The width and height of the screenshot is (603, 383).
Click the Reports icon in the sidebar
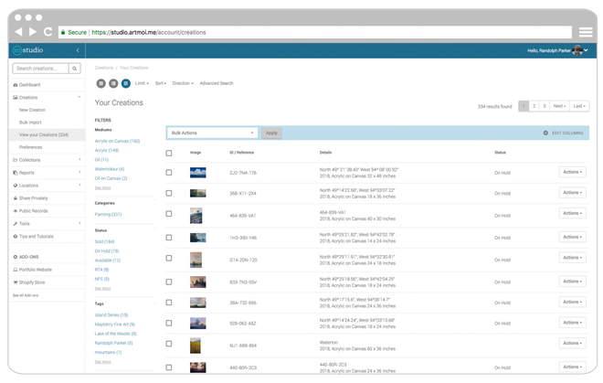click(x=15, y=173)
